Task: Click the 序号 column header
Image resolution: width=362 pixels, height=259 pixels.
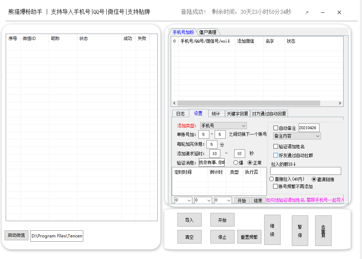Action: [x=13, y=39]
